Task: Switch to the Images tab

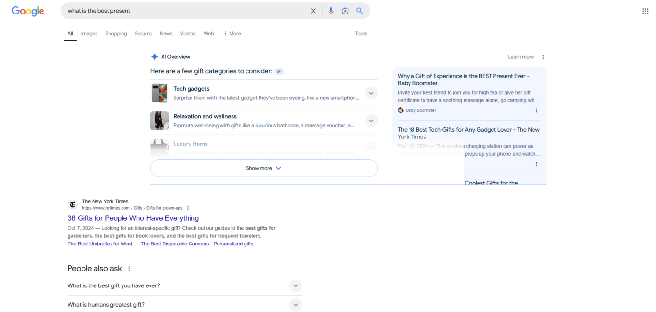Action: [89, 33]
